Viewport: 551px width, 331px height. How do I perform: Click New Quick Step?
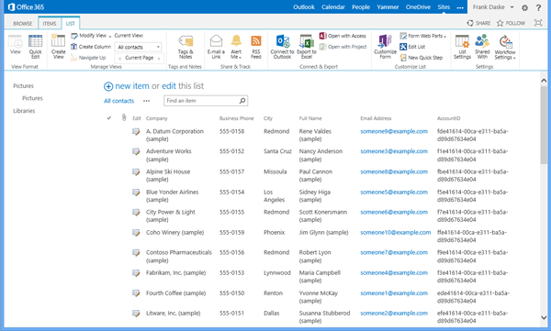click(x=421, y=57)
